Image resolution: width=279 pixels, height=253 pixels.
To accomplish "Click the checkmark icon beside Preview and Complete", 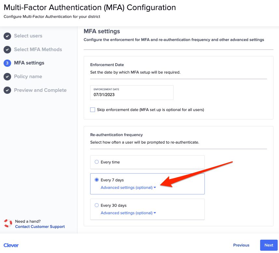I will [7, 90].
